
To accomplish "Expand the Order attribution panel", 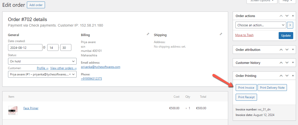I will click(293, 50).
